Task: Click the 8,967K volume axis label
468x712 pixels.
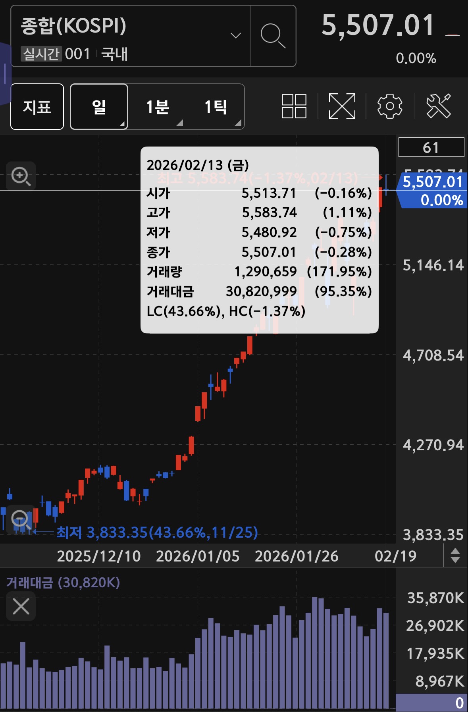Action: pyautogui.click(x=440, y=681)
